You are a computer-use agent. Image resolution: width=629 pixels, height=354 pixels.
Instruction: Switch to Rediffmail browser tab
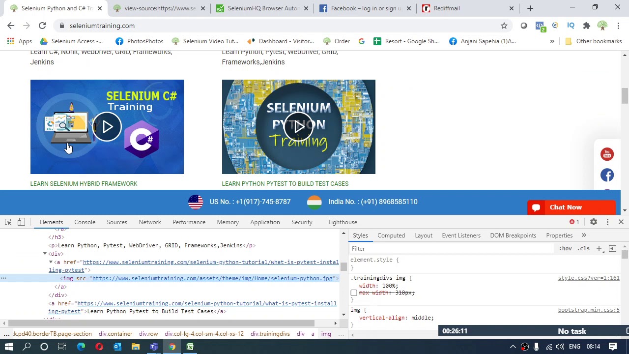467,8
